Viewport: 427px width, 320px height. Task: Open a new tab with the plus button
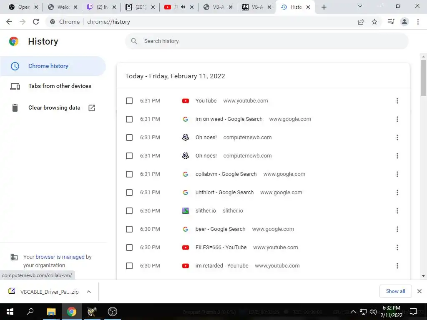pos(324,7)
